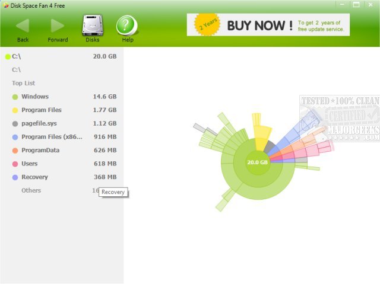Click the gray C:\ path breadcrumb
380x284 pixels.
(16, 70)
